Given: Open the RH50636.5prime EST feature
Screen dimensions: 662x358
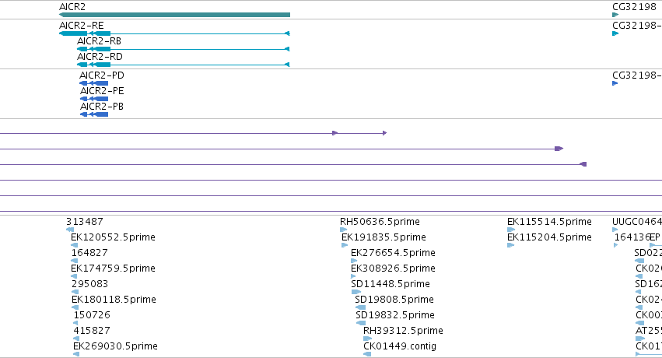Looking at the screenshot, I should tap(343, 230).
